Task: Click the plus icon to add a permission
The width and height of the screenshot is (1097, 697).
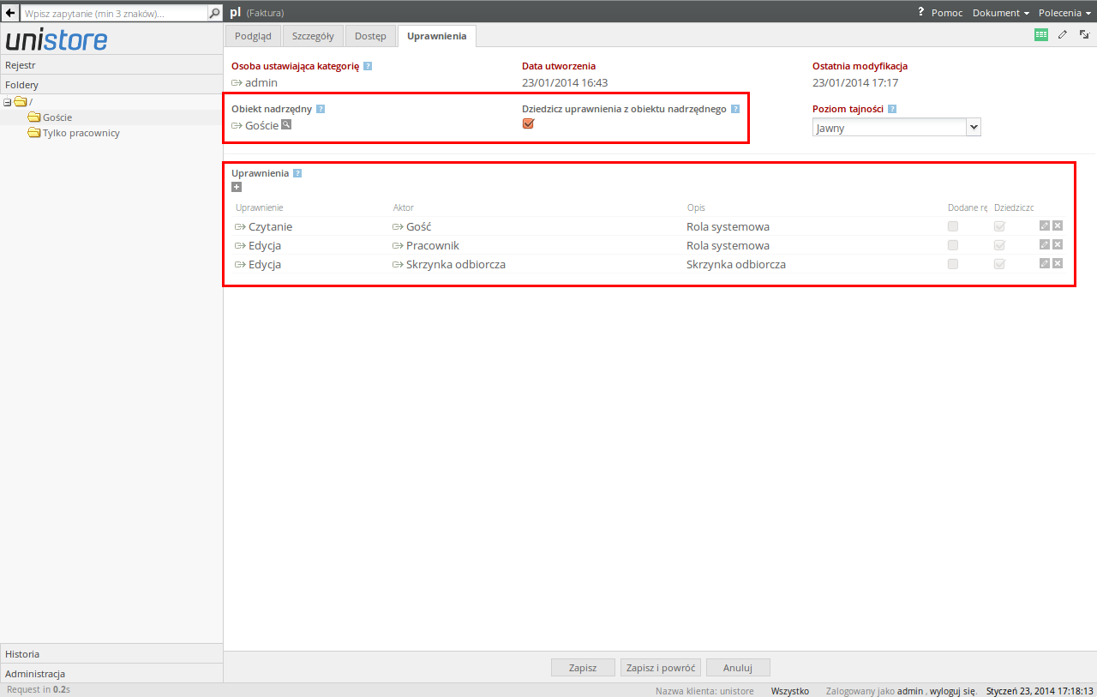Action: 237,187
